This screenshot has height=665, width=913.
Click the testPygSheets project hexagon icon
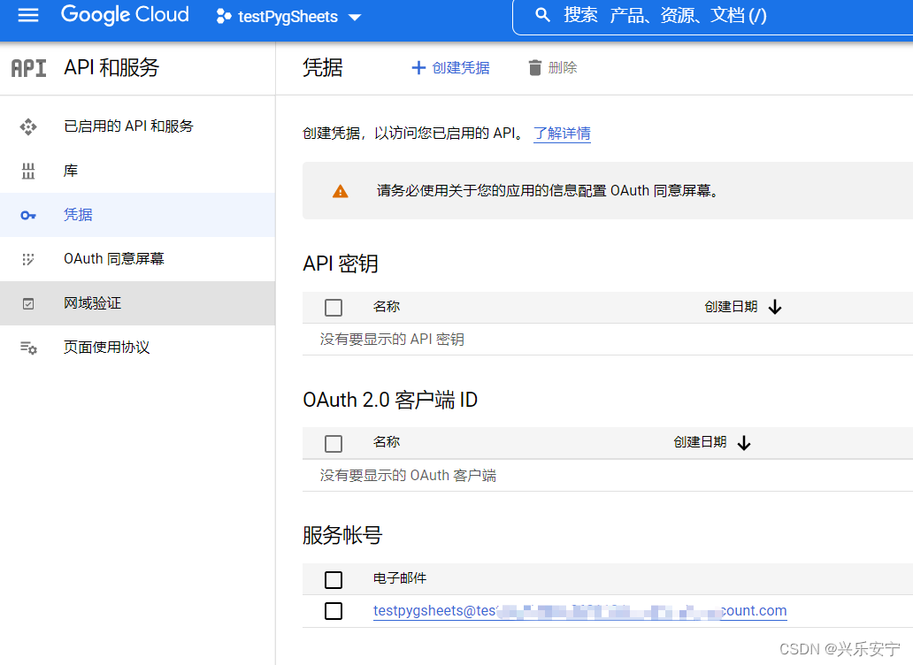point(224,16)
